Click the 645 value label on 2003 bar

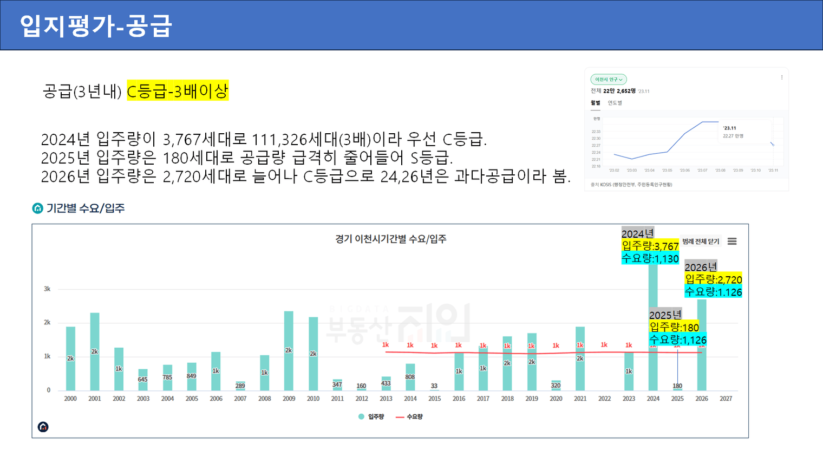coord(143,380)
